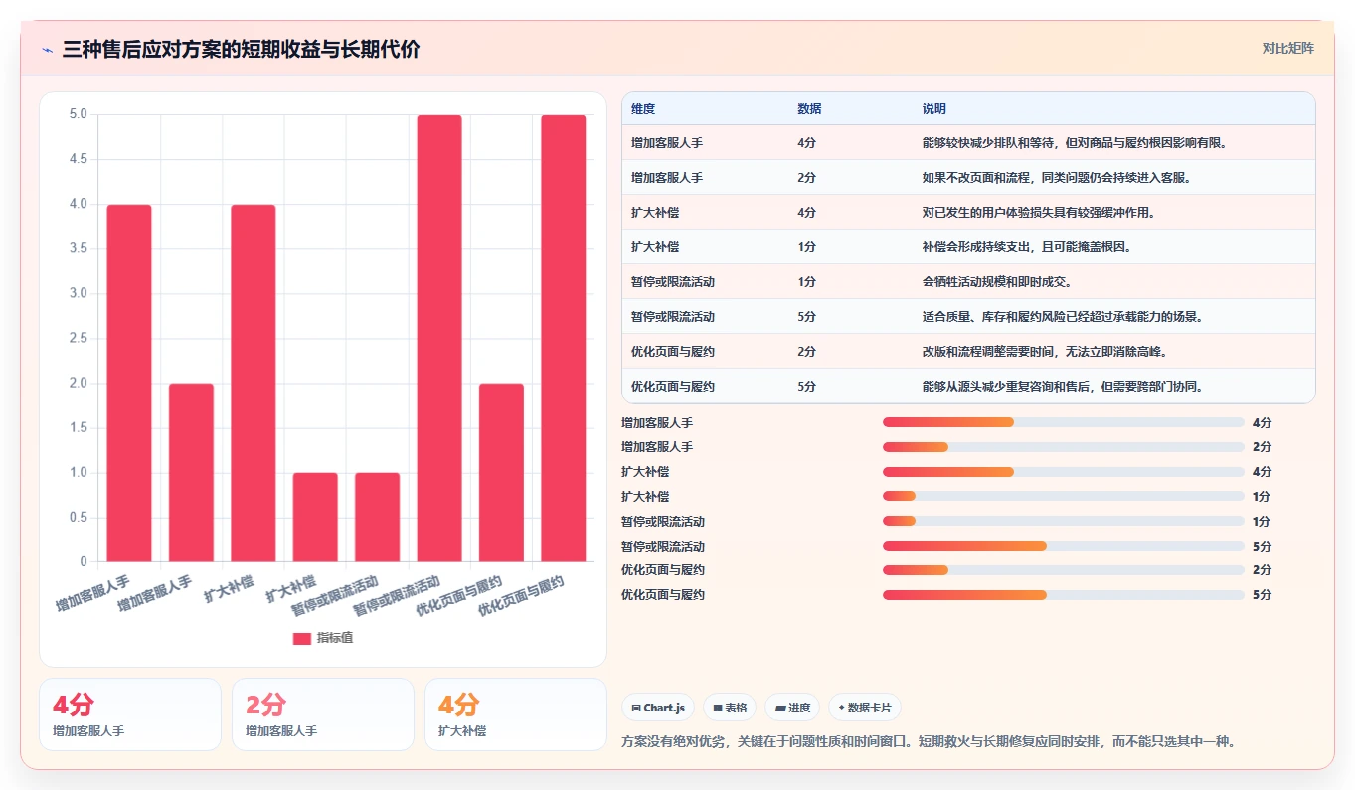Click the 对比矩阵 label in the header
Image resolution: width=1355 pixels, height=790 pixels.
click(x=1287, y=48)
